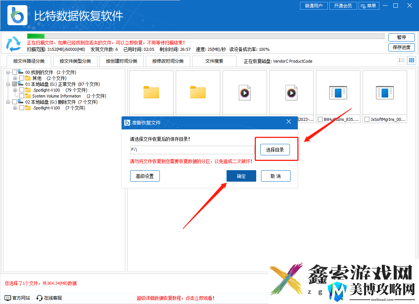Click 正在恢复磁盘: VendorC ProductCode text
This screenshot has width=419, height=304.
pyautogui.click(x=278, y=61)
